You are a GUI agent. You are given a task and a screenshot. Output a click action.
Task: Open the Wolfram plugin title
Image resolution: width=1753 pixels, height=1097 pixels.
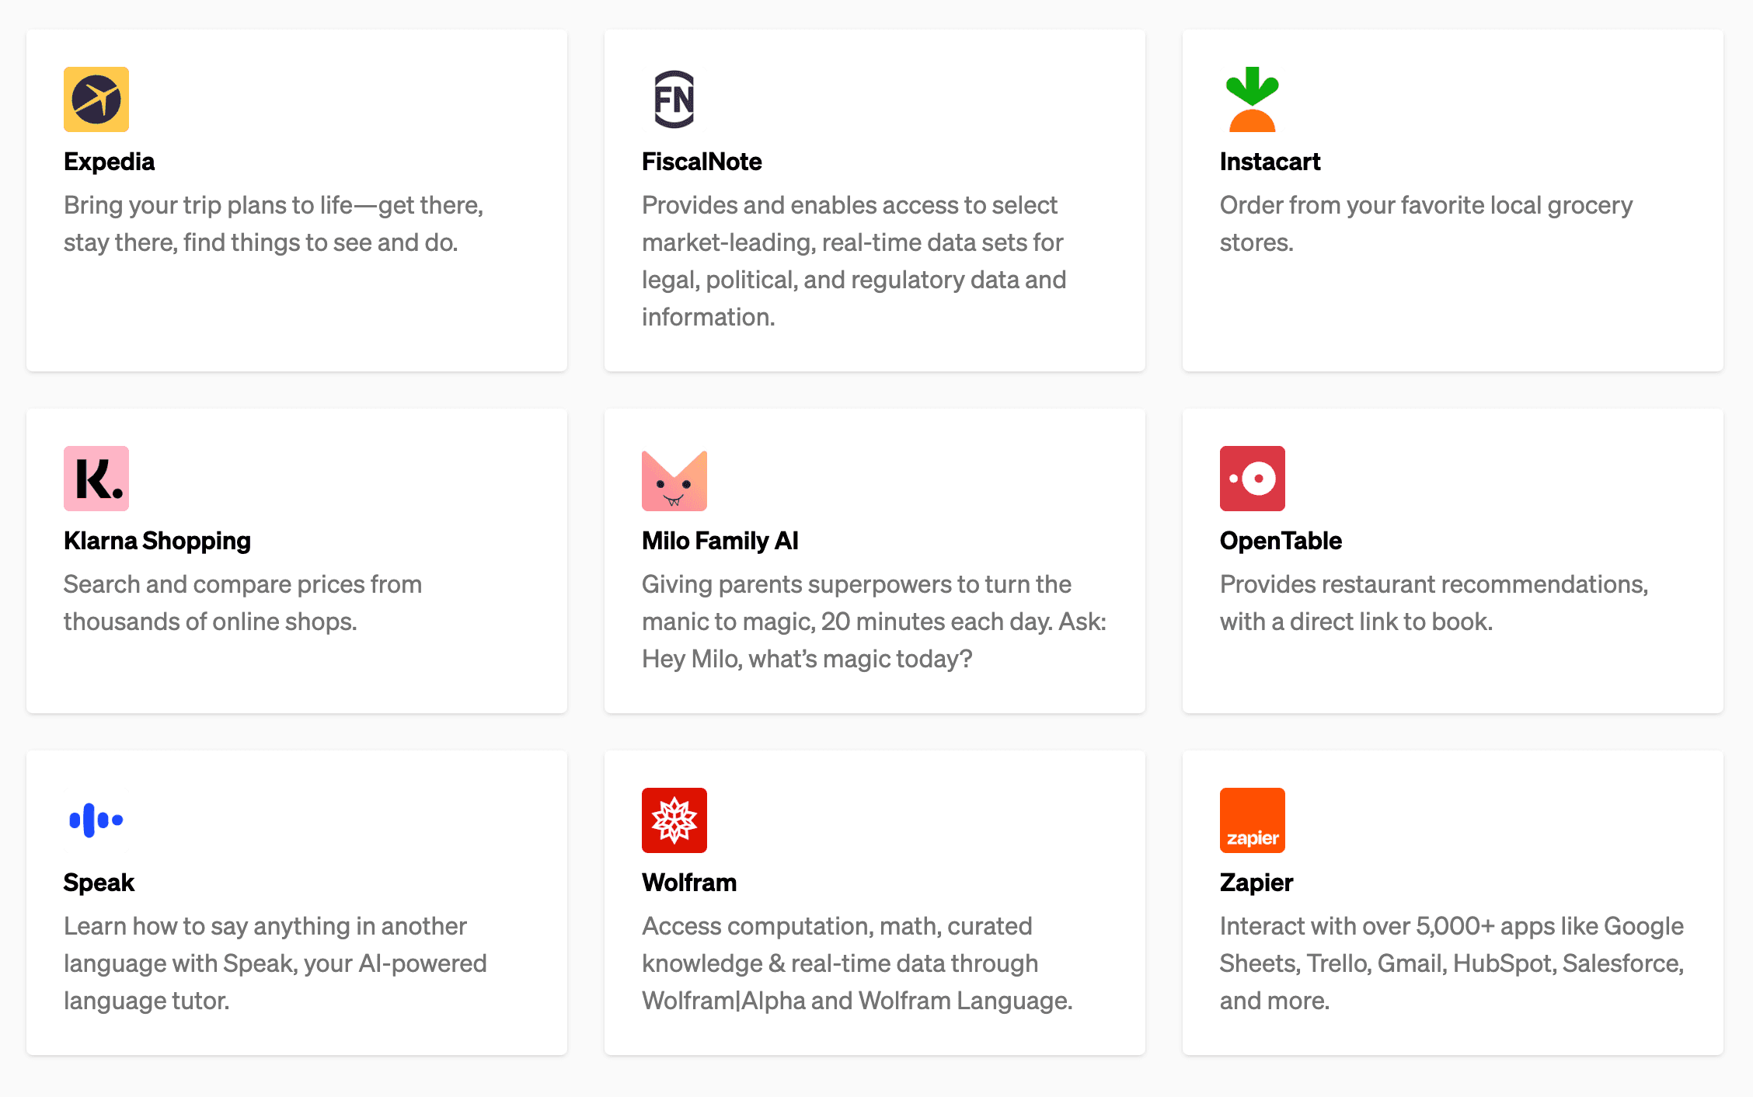[x=689, y=883]
